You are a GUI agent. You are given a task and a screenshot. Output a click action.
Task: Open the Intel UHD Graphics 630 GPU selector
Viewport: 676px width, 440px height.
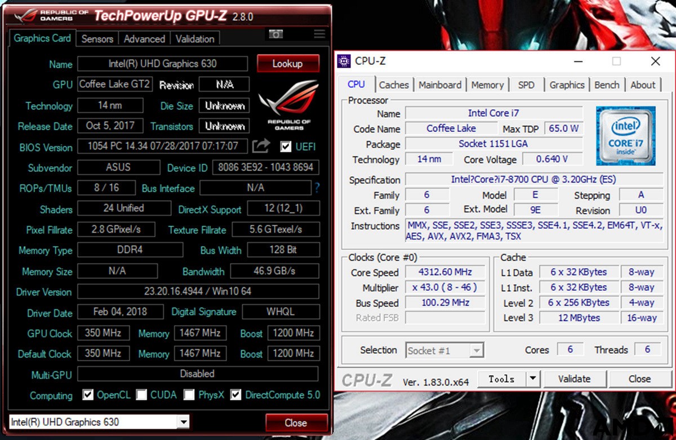tap(99, 421)
